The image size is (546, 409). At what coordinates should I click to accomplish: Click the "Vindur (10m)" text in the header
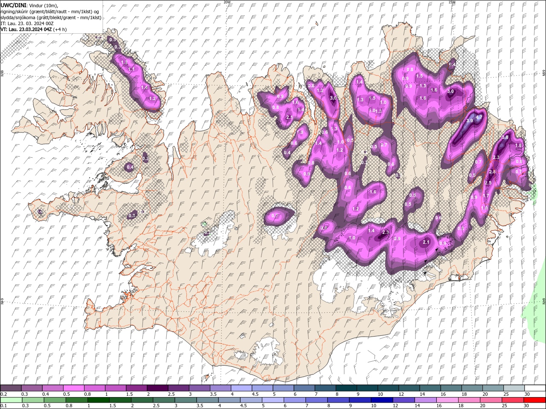[43, 5]
